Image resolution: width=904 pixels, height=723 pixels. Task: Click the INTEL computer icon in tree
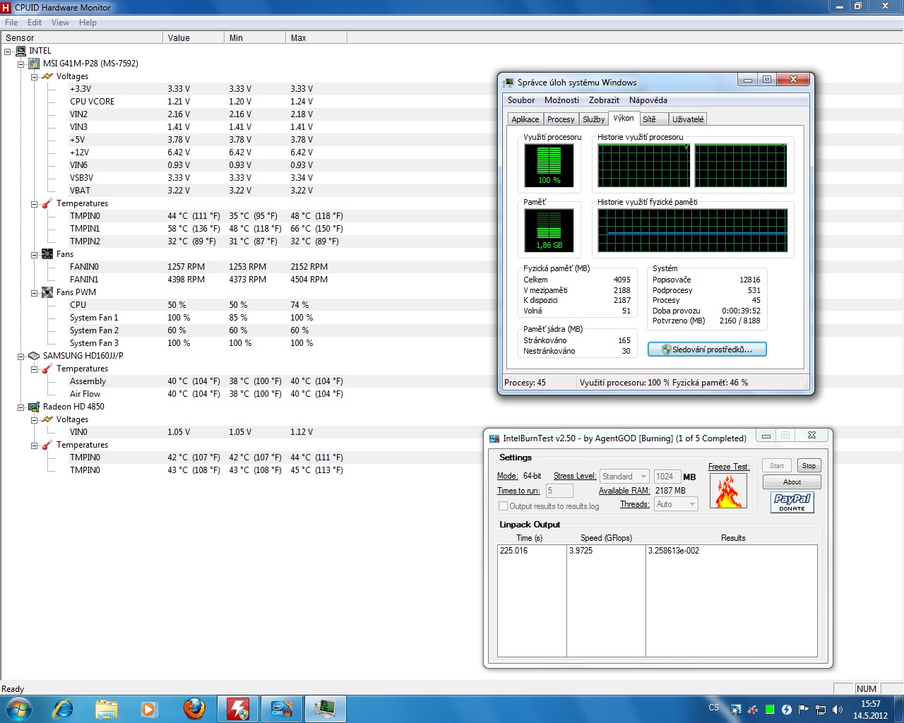[20, 51]
